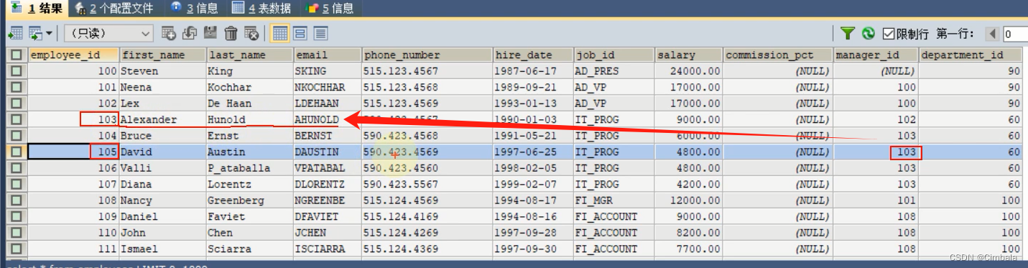This screenshot has height=268, width=1028.
Task: Click the green filter funnel icon
Action: (x=848, y=33)
